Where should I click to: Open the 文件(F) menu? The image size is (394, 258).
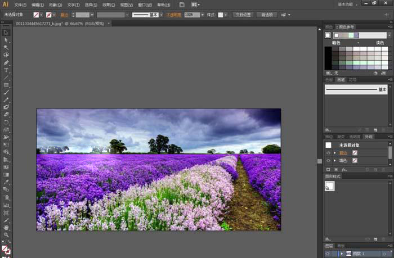click(21, 4)
